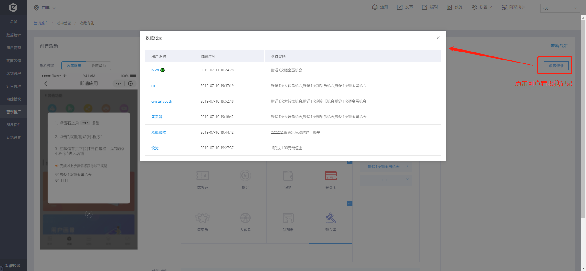Click phone preview target circle icon
This screenshot has height=271, width=586.
[x=131, y=84]
